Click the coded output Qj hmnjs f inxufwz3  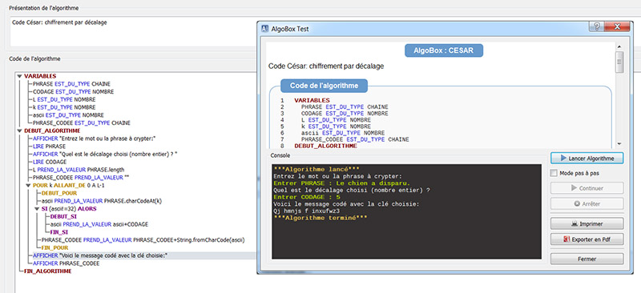click(x=307, y=211)
